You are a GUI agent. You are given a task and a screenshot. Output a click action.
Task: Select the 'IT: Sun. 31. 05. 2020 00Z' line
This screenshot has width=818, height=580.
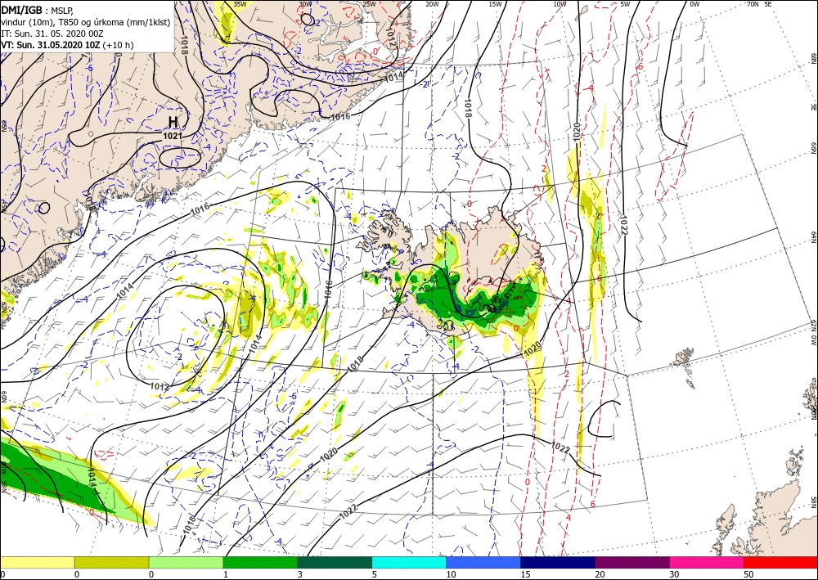[52, 34]
